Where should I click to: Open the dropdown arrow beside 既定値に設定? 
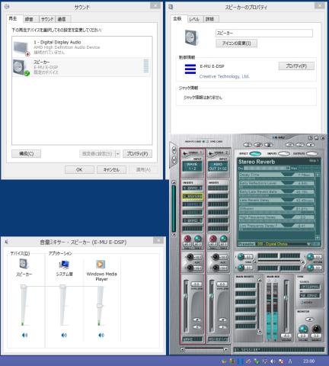click(x=117, y=153)
